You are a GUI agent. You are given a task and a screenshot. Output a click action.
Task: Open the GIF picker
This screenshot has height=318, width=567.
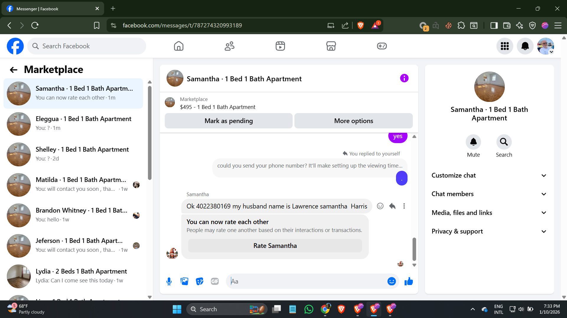point(215,281)
